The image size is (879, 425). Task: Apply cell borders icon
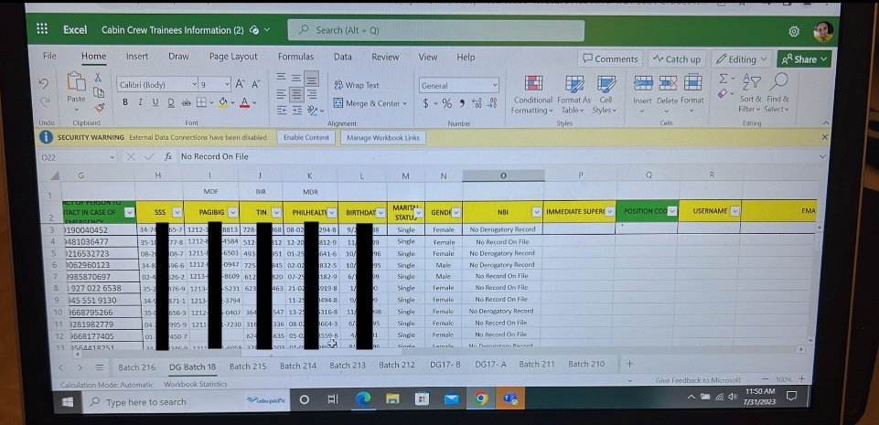pos(200,102)
